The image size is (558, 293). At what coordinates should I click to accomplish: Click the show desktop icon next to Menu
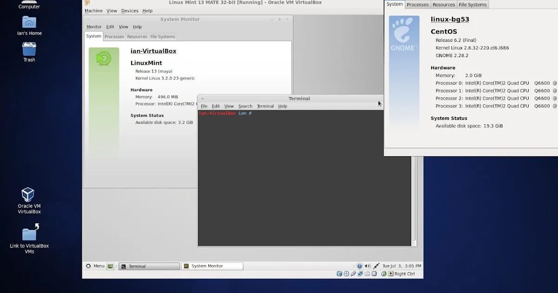click(x=110, y=266)
